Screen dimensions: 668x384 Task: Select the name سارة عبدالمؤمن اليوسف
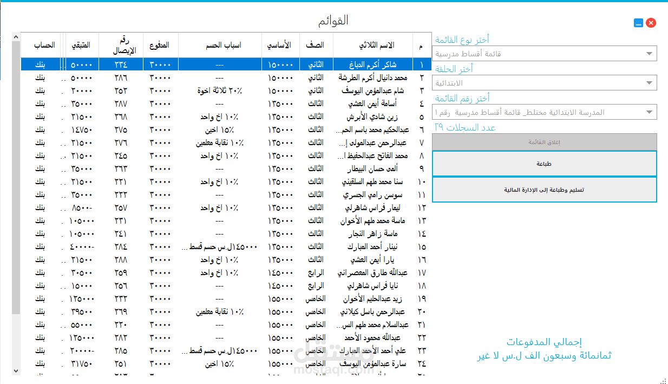click(373, 363)
